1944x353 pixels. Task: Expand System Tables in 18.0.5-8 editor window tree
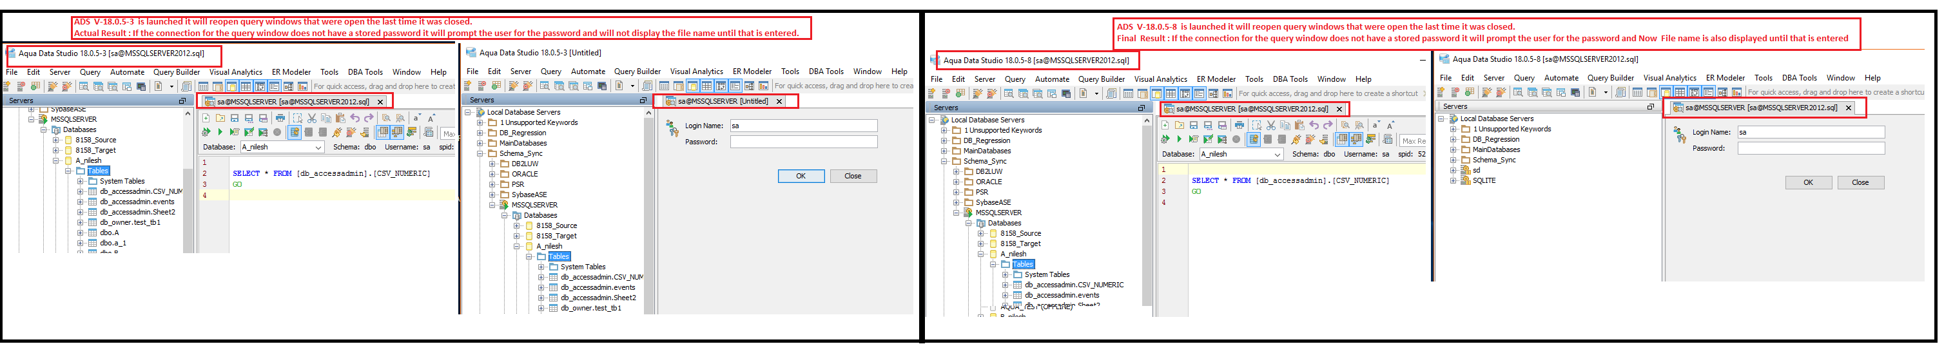pyautogui.click(x=1006, y=274)
